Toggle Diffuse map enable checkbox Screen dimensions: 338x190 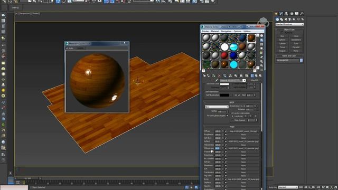click(x=226, y=131)
